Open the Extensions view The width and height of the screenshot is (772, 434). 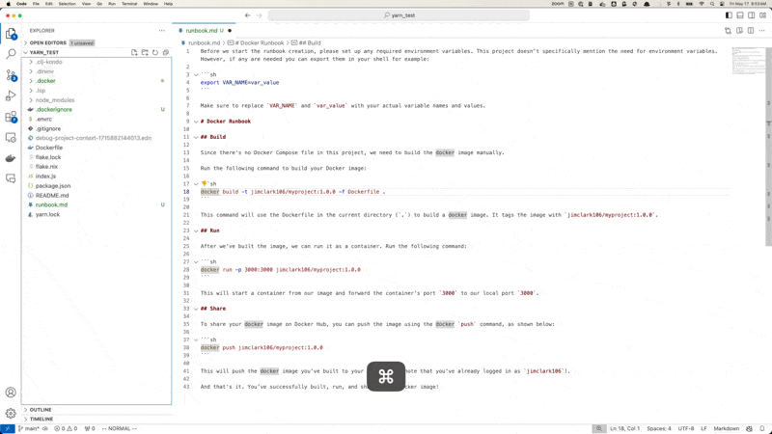pos(11,118)
